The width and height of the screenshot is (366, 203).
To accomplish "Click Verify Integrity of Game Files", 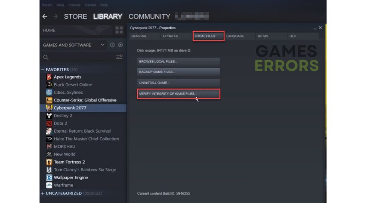I will (x=179, y=94).
